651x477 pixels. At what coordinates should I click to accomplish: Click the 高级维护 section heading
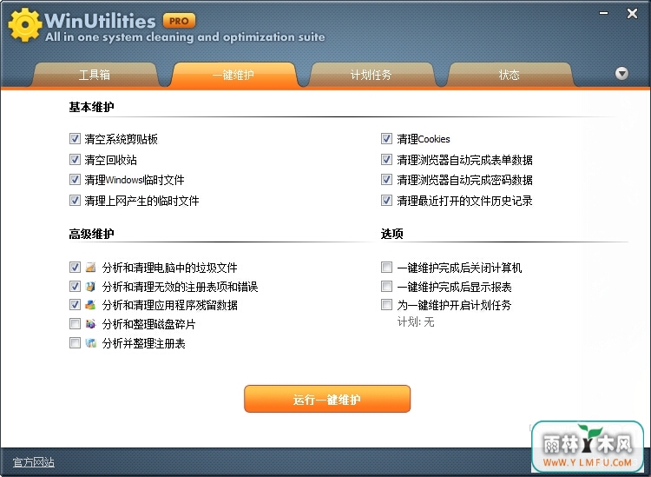point(91,234)
